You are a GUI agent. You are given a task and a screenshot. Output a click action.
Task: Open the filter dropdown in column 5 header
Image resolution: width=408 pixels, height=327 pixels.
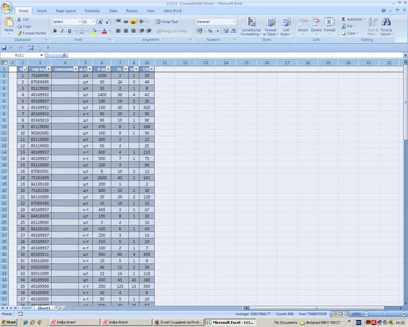click(x=91, y=69)
